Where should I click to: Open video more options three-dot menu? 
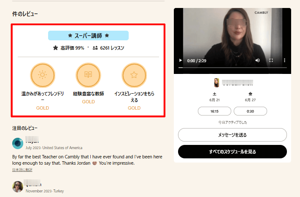pos(284,60)
